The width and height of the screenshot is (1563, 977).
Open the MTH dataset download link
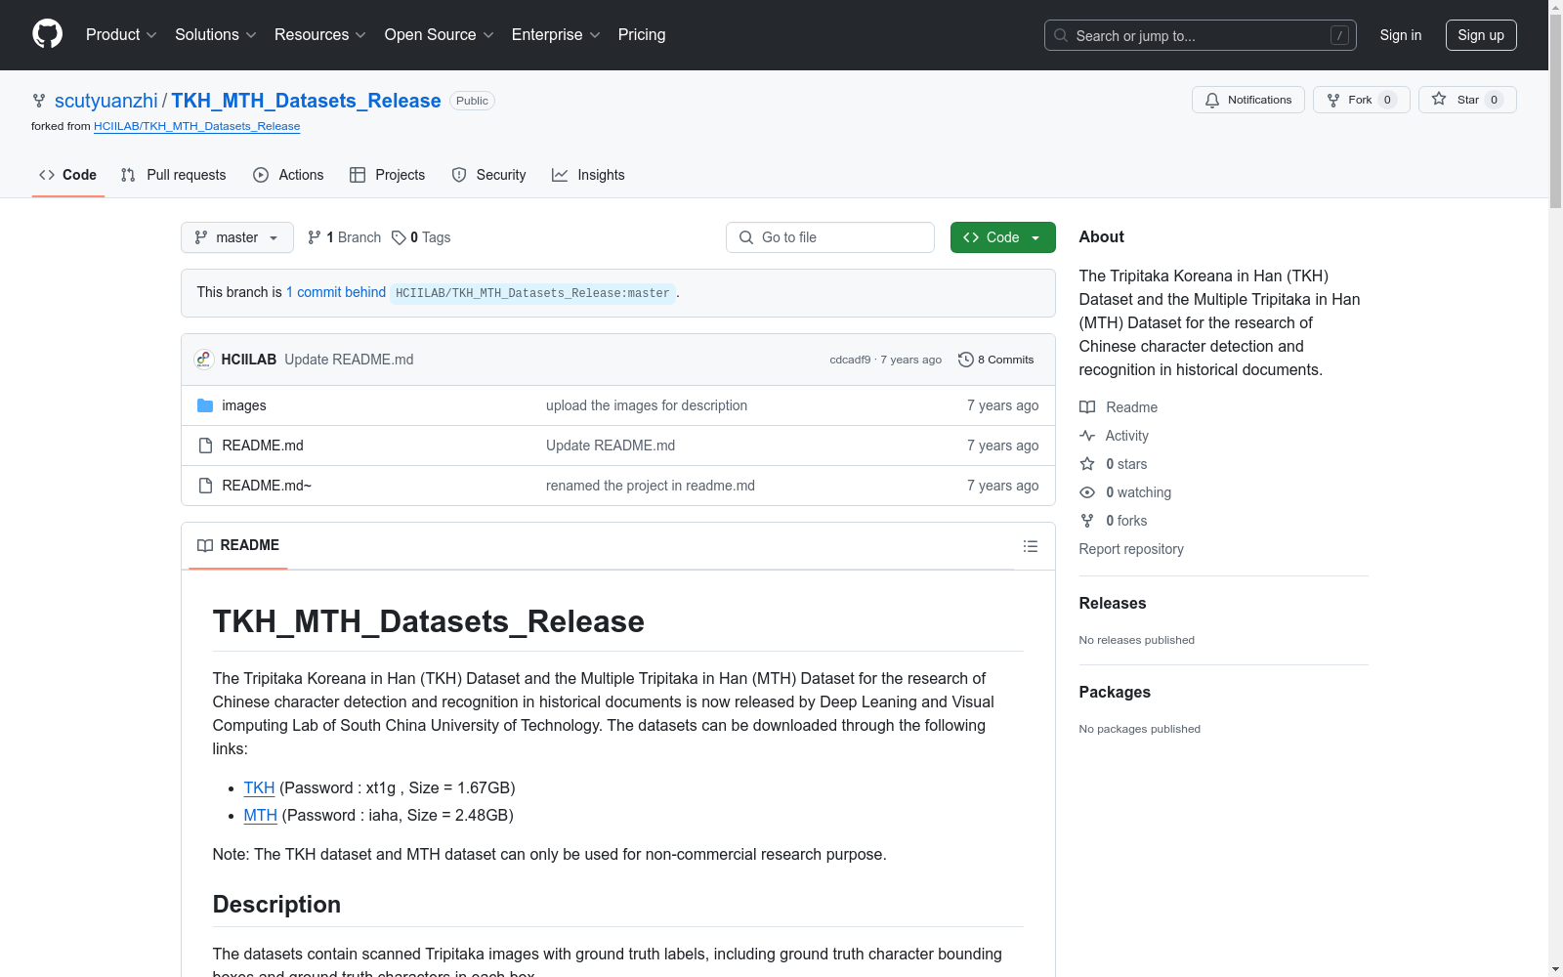pos(261,815)
